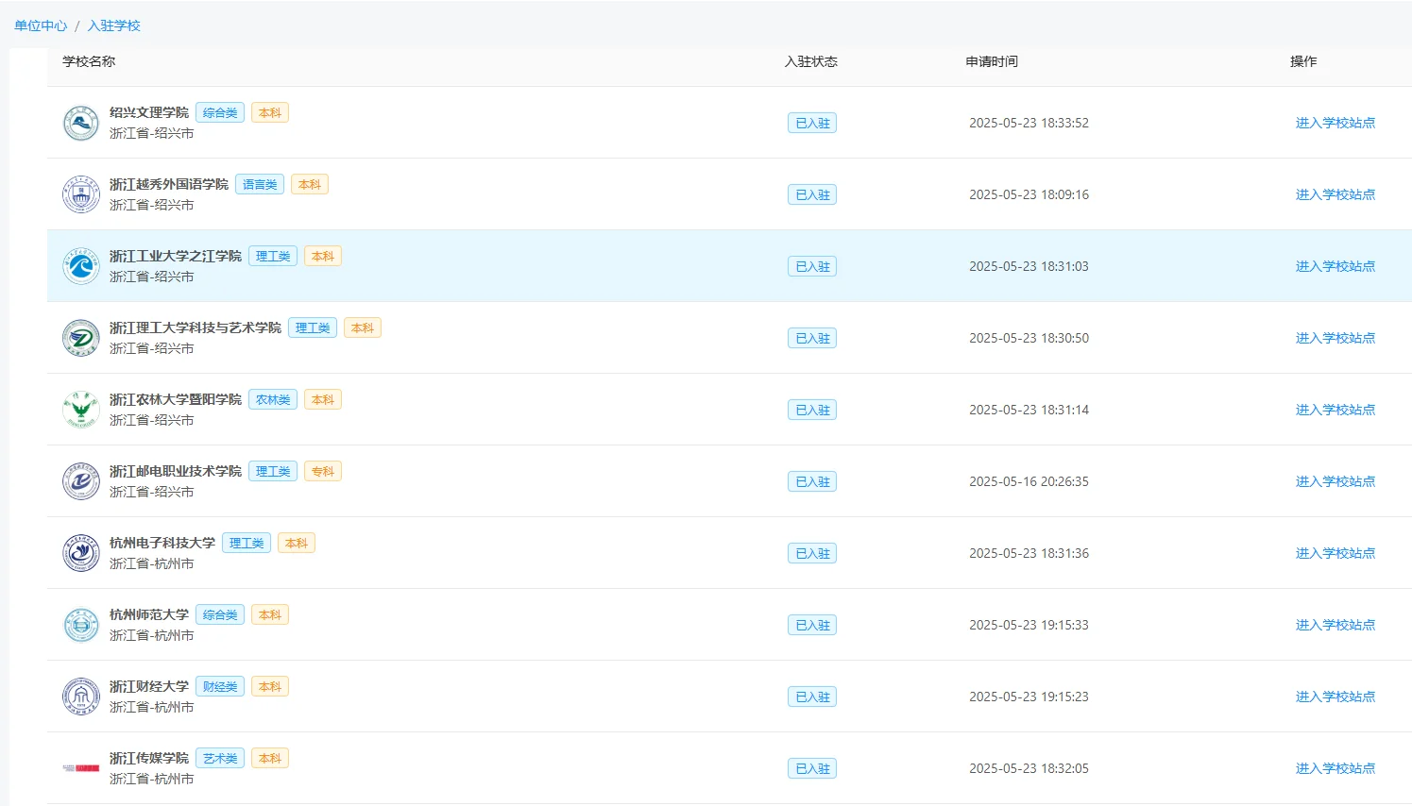The width and height of the screenshot is (1412, 806).
Task: Click 已入驻 status of 杭州师范大学
Action: (x=812, y=625)
